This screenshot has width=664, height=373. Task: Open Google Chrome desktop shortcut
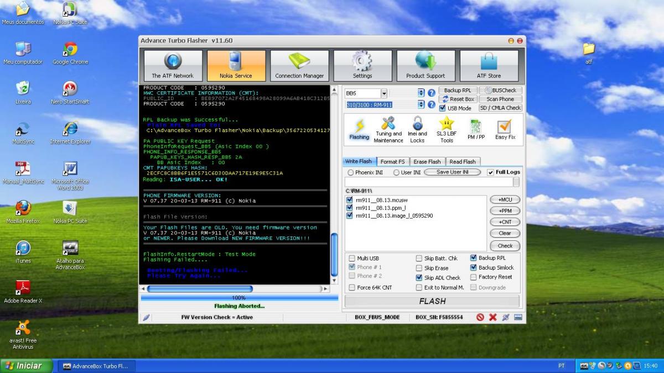(70, 53)
